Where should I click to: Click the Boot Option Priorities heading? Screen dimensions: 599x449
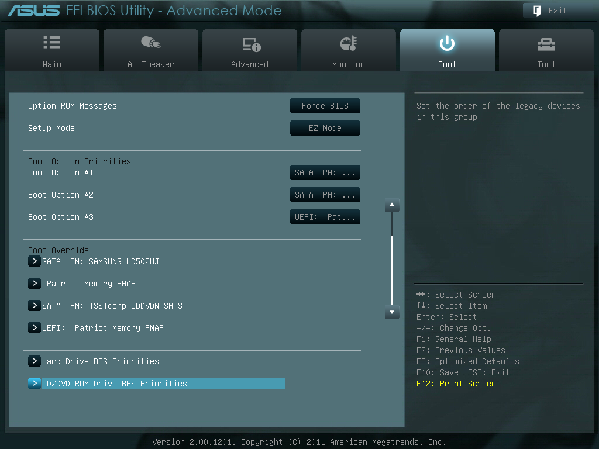click(80, 161)
